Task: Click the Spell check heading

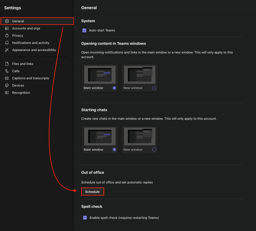Action: point(92,207)
